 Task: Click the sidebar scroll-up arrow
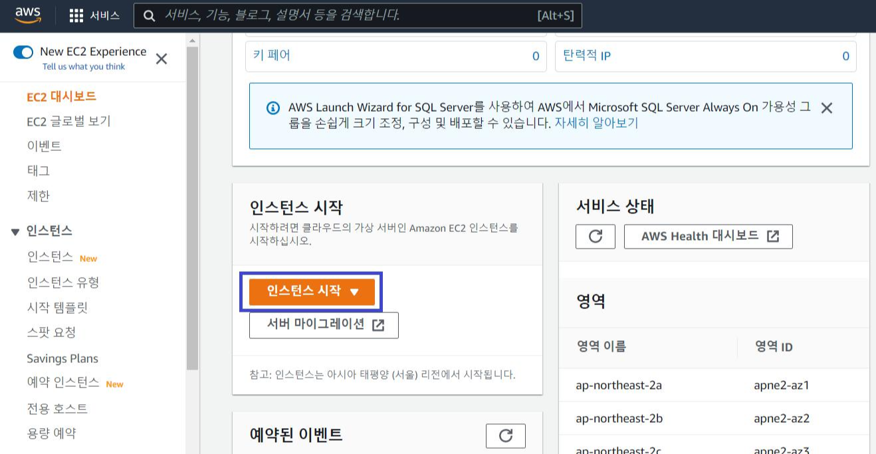pyautogui.click(x=193, y=41)
